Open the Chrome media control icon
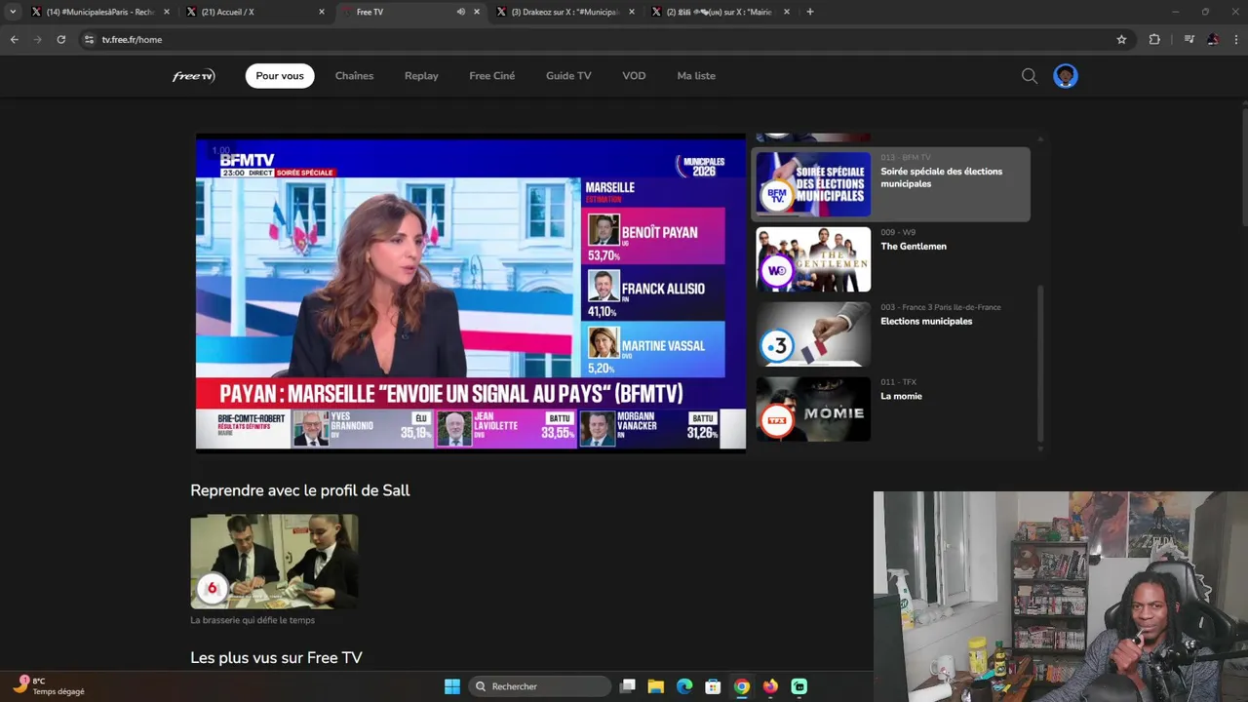The height and width of the screenshot is (702, 1248). point(1189,39)
